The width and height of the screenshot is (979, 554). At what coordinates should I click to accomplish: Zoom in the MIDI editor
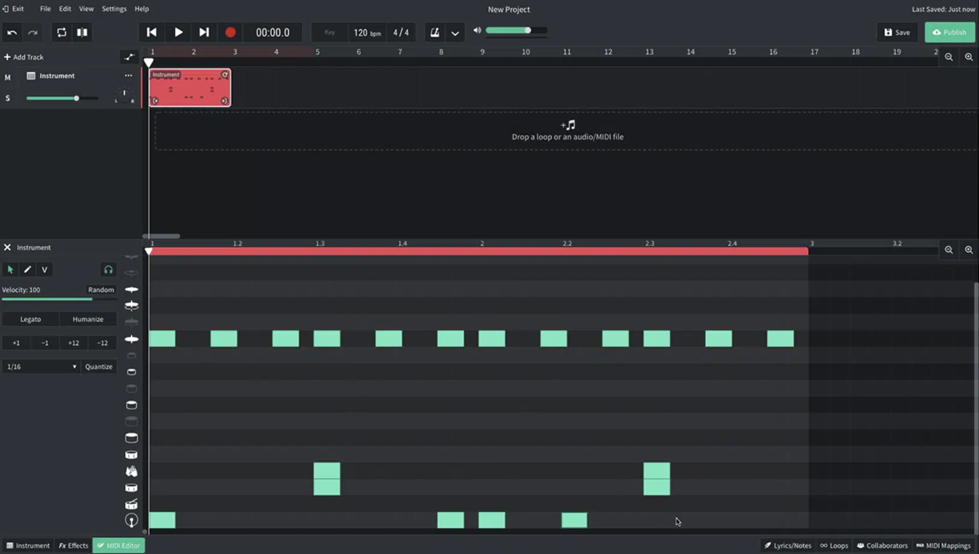tap(969, 250)
